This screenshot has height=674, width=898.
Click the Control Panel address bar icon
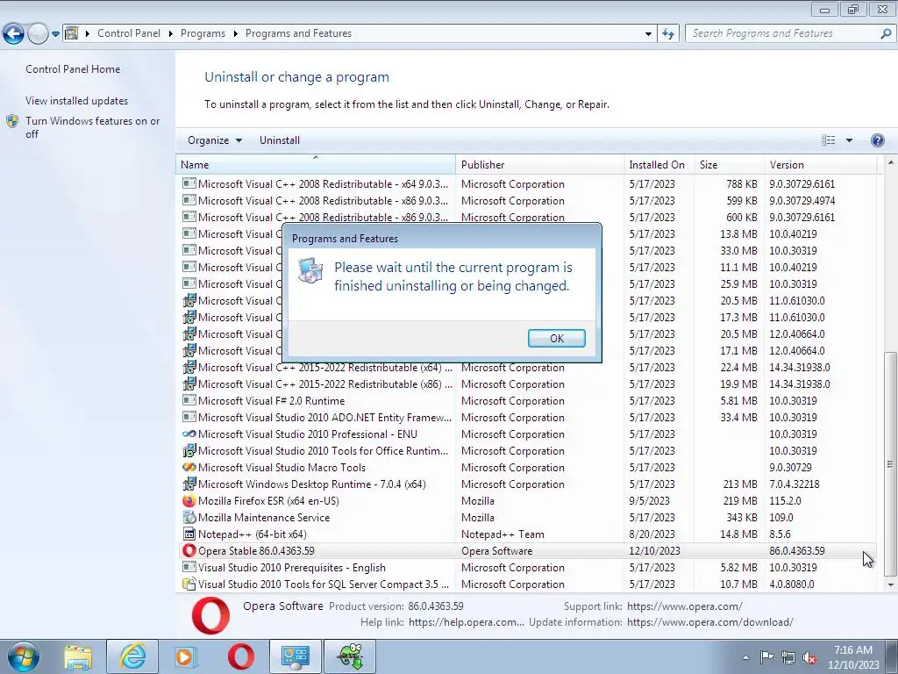click(x=71, y=33)
